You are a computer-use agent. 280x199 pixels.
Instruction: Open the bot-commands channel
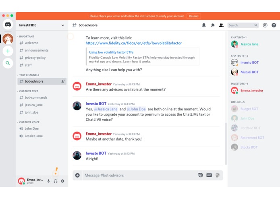click(x=42, y=97)
